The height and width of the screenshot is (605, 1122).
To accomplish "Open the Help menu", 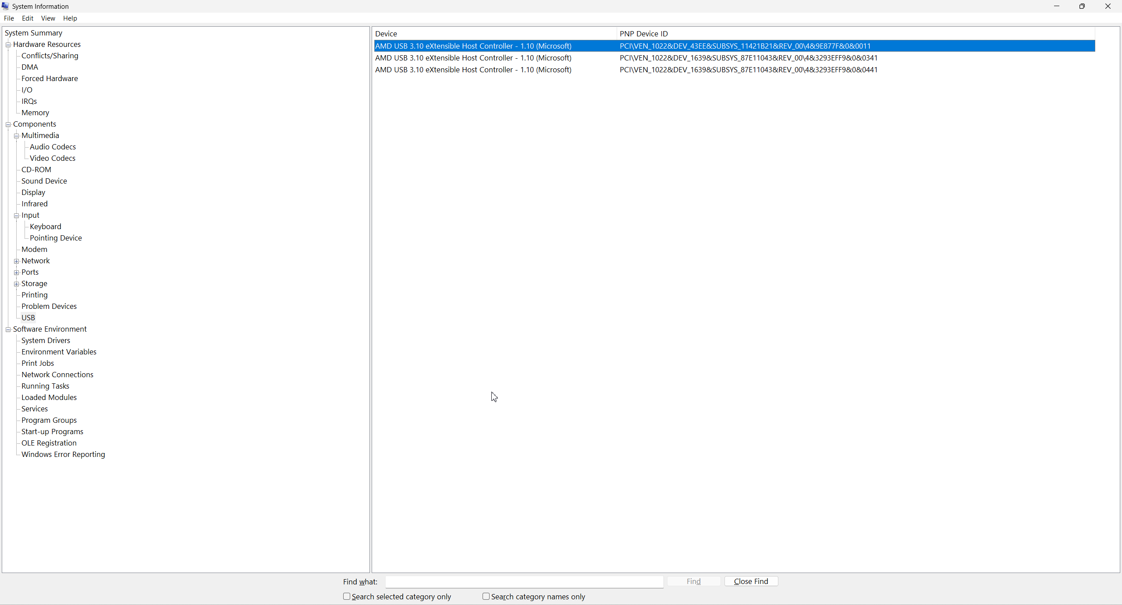I will click(70, 18).
